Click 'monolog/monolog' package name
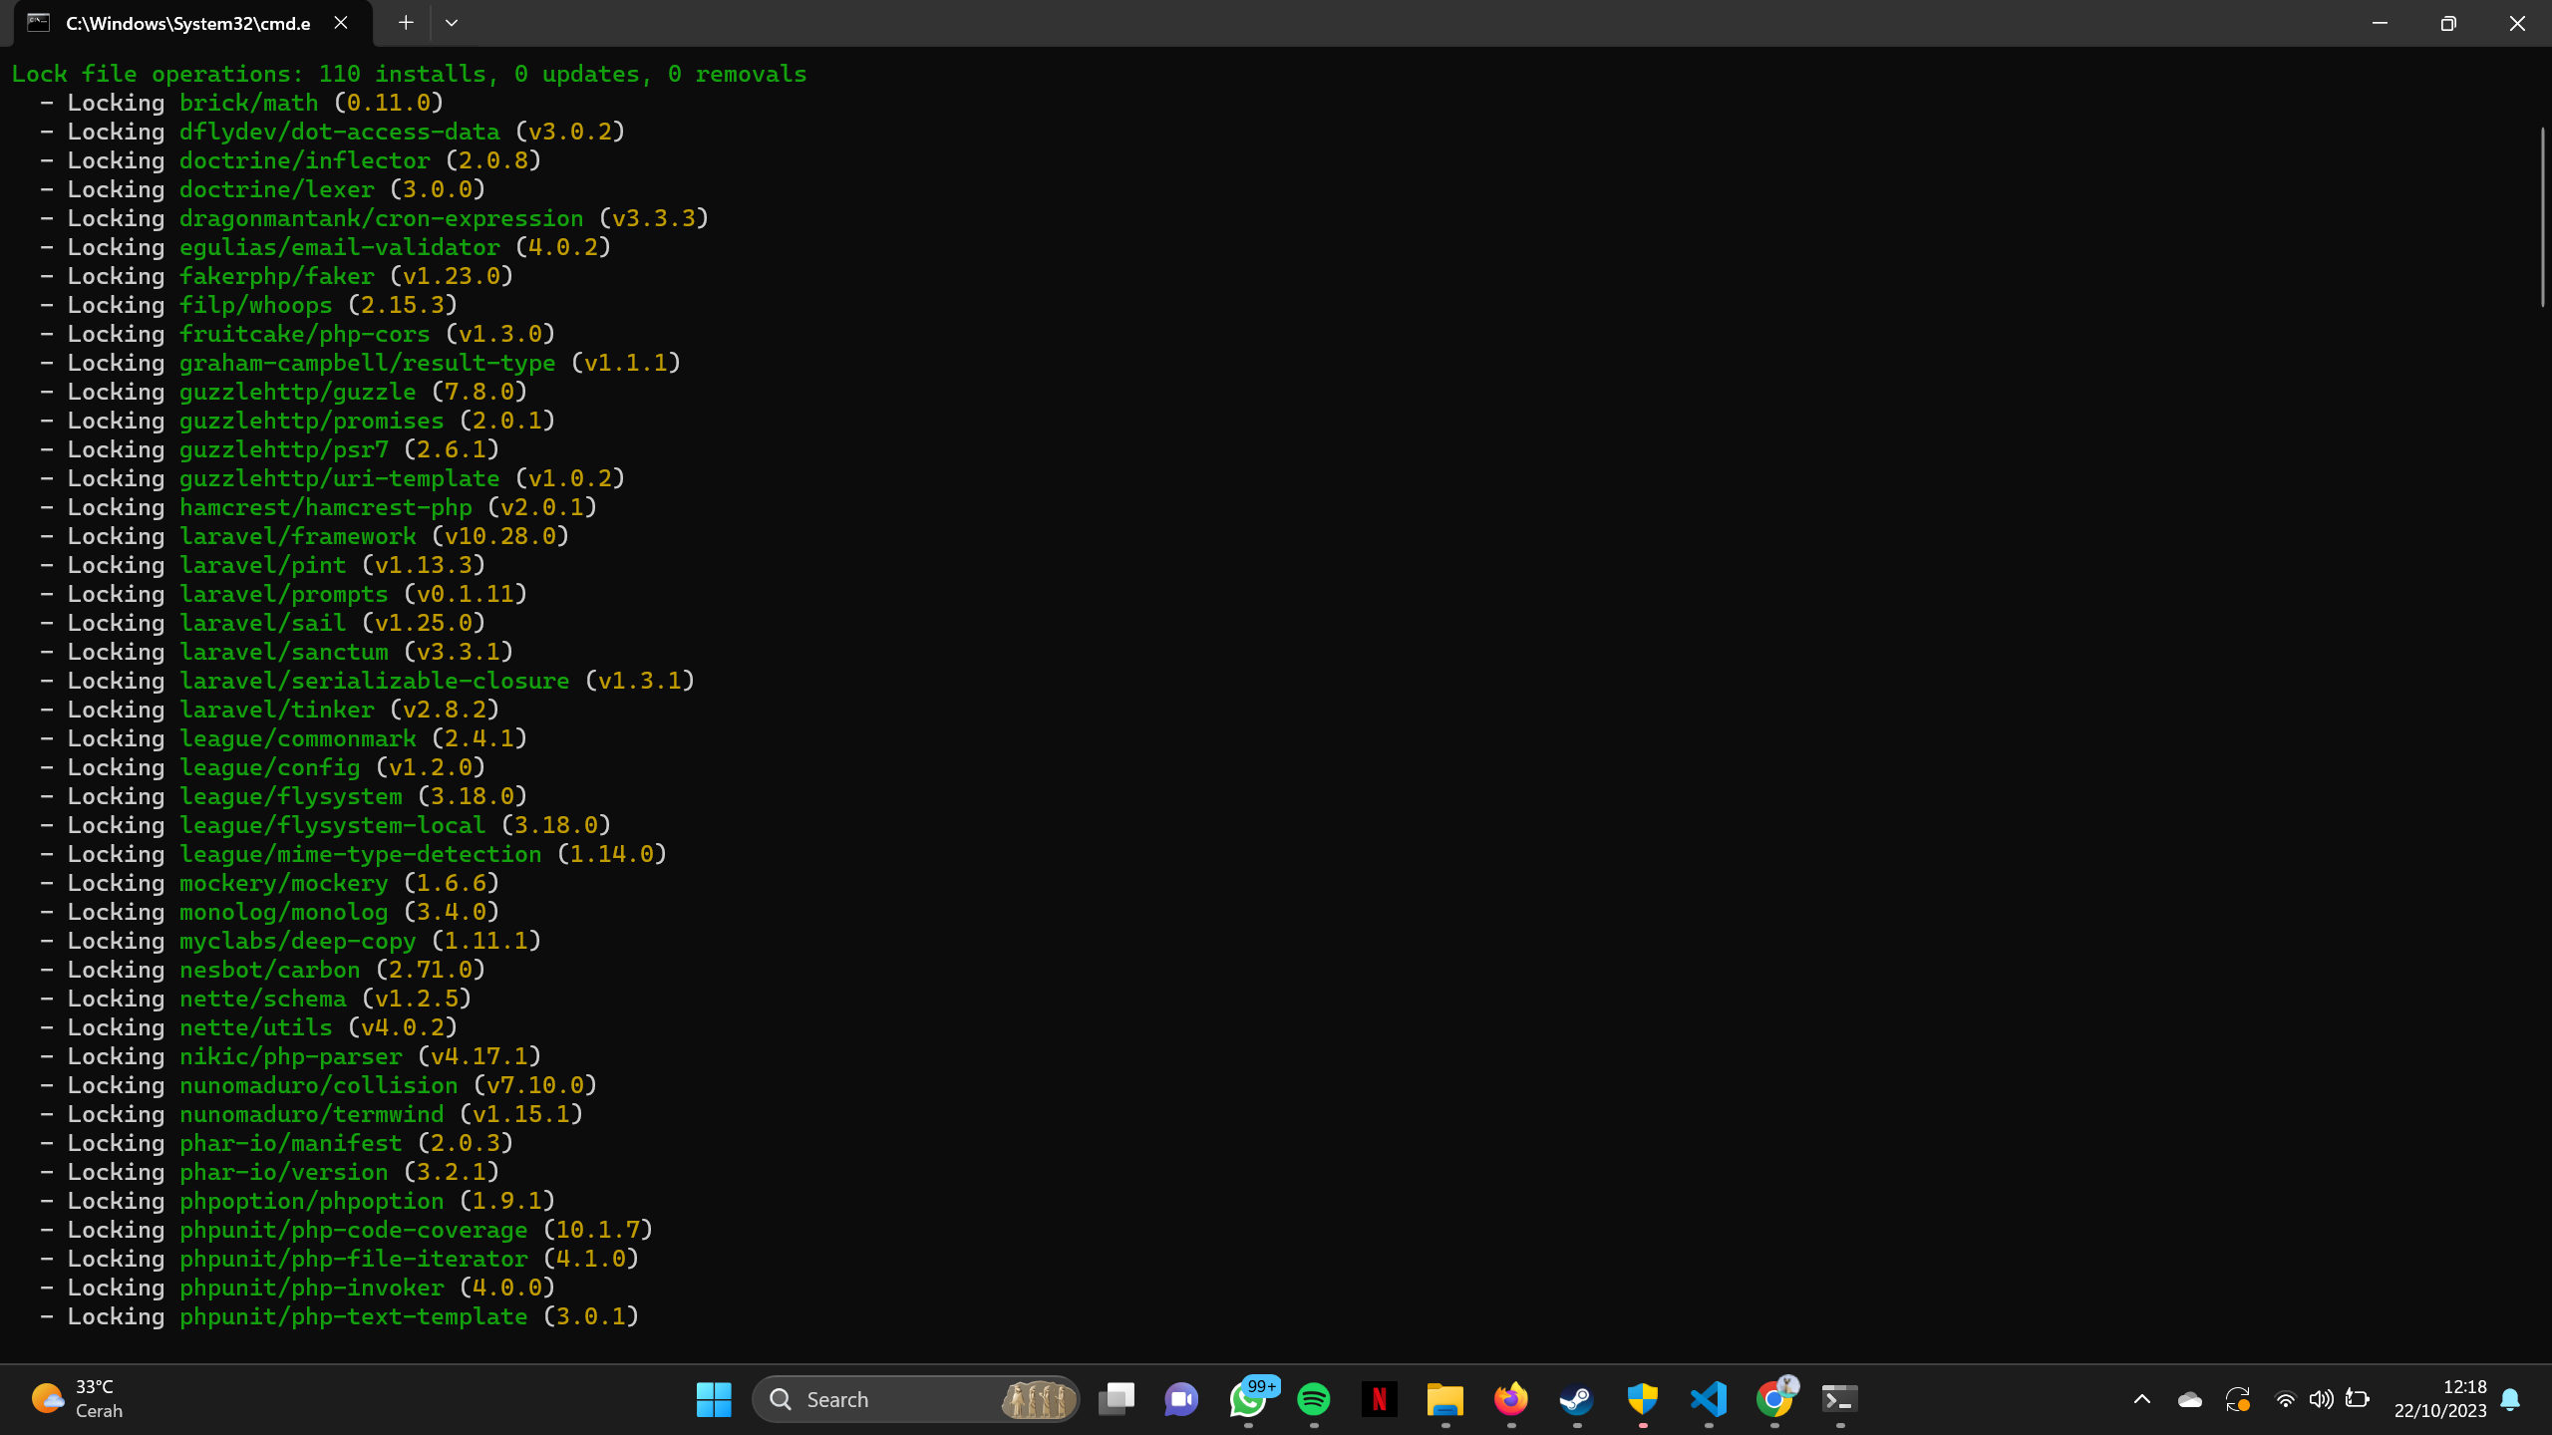The height and width of the screenshot is (1435, 2552). [284, 912]
